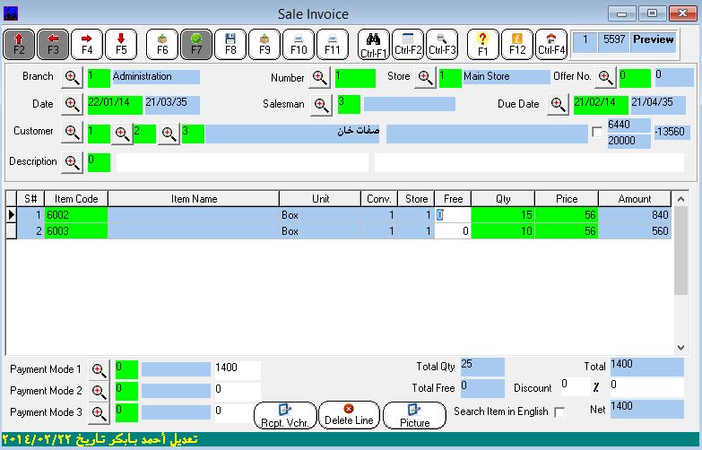
Task: Click the Delete Line button
Action: pyautogui.click(x=349, y=415)
